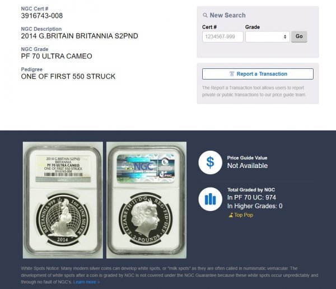Click the magnifier icon beside New Search
The height and width of the screenshot is (289, 336).
point(205,15)
